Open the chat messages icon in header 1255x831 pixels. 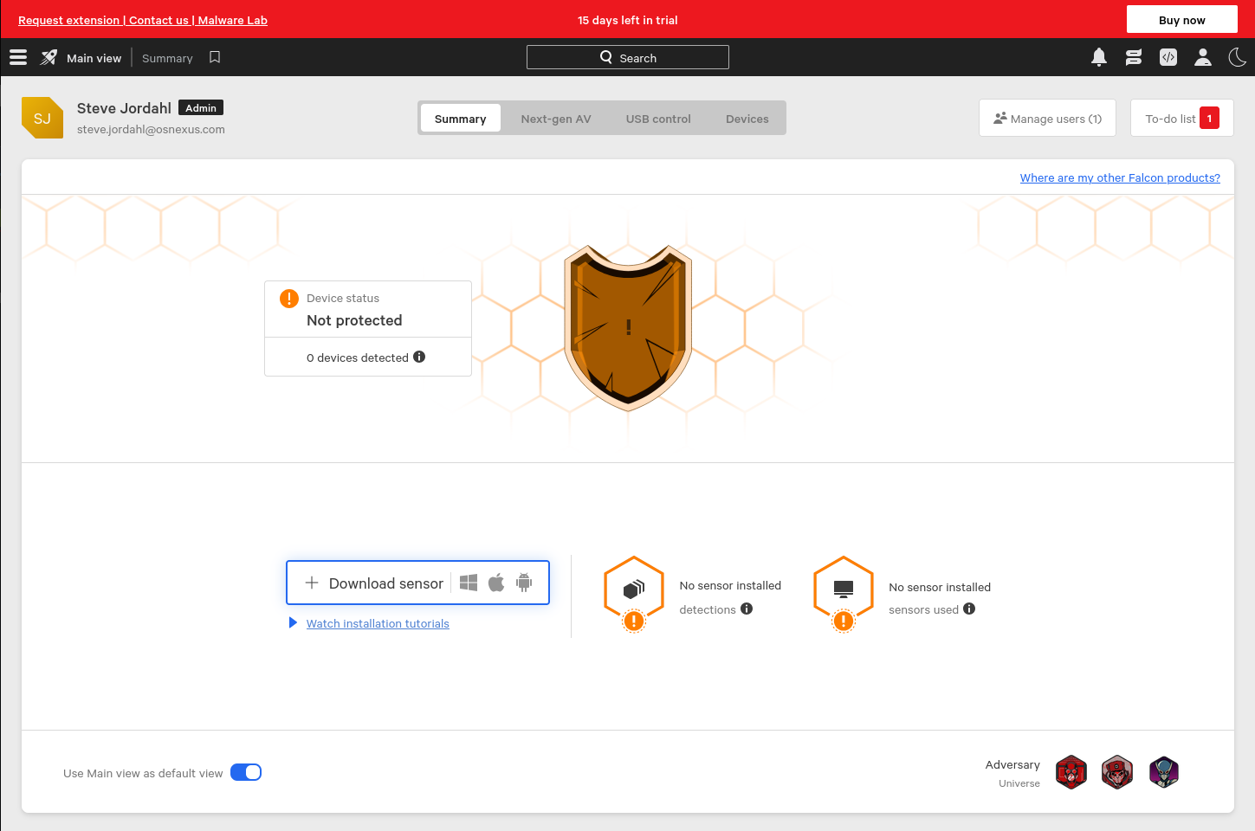[x=1134, y=57]
